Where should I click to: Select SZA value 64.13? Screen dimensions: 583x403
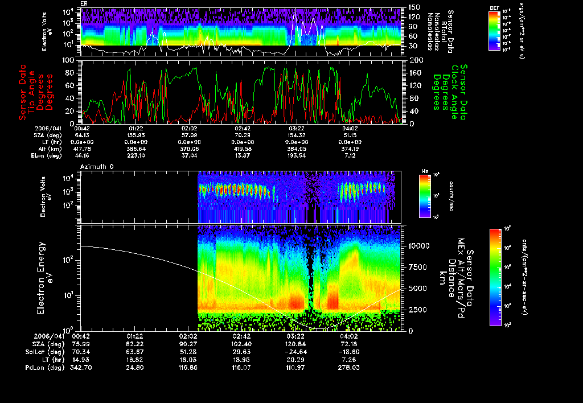pyautogui.click(x=82, y=135)
